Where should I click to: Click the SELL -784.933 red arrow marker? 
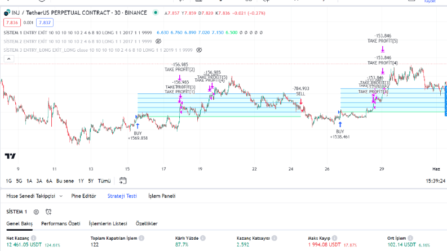301,101
